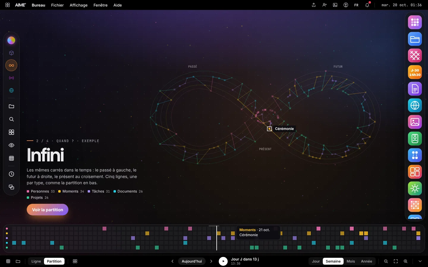Select the Jour time scale
The width and height of the screenshot is (428, 267).
(316, 261)
